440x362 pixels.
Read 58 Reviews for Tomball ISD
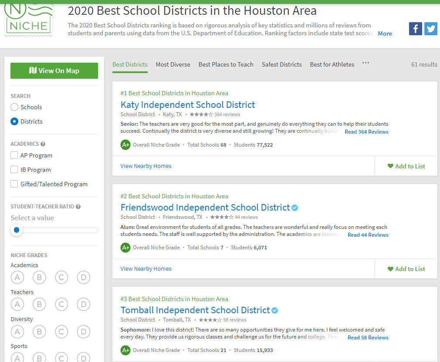pos(368,338)
